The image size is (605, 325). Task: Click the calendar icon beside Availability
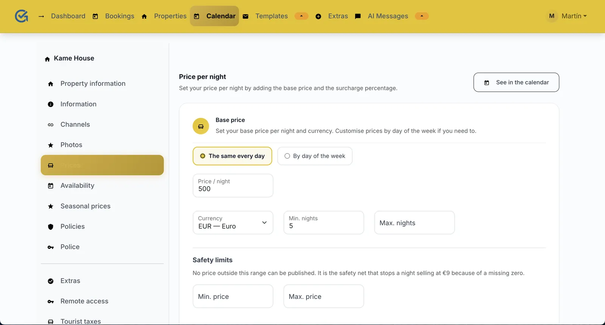pos(51,186)
